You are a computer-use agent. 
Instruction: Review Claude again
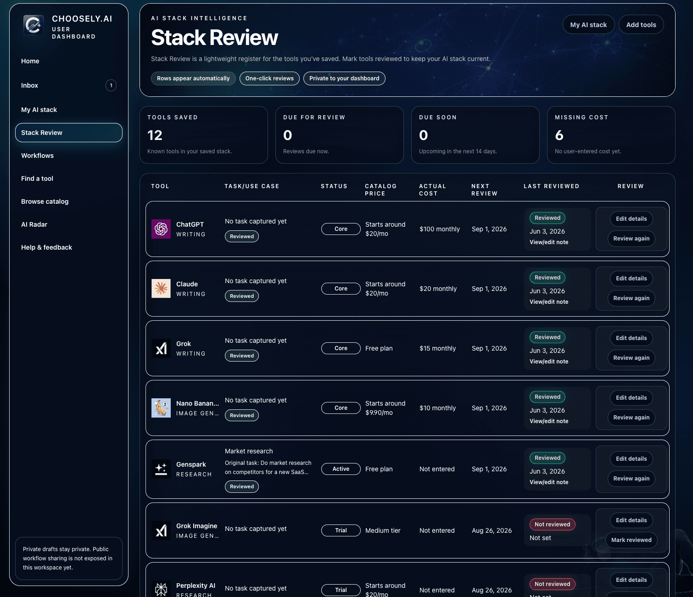click(631, 298)
